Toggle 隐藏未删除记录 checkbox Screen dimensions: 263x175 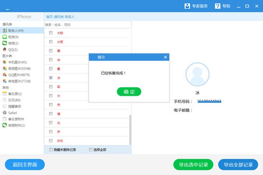[51, 149]
